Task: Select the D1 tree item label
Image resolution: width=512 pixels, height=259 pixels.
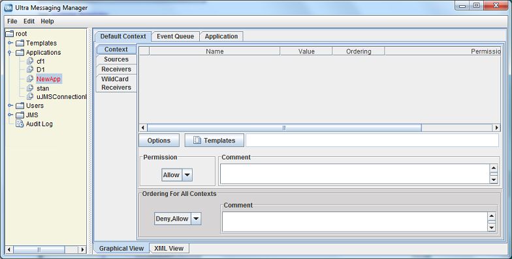Action: [40, 70]
